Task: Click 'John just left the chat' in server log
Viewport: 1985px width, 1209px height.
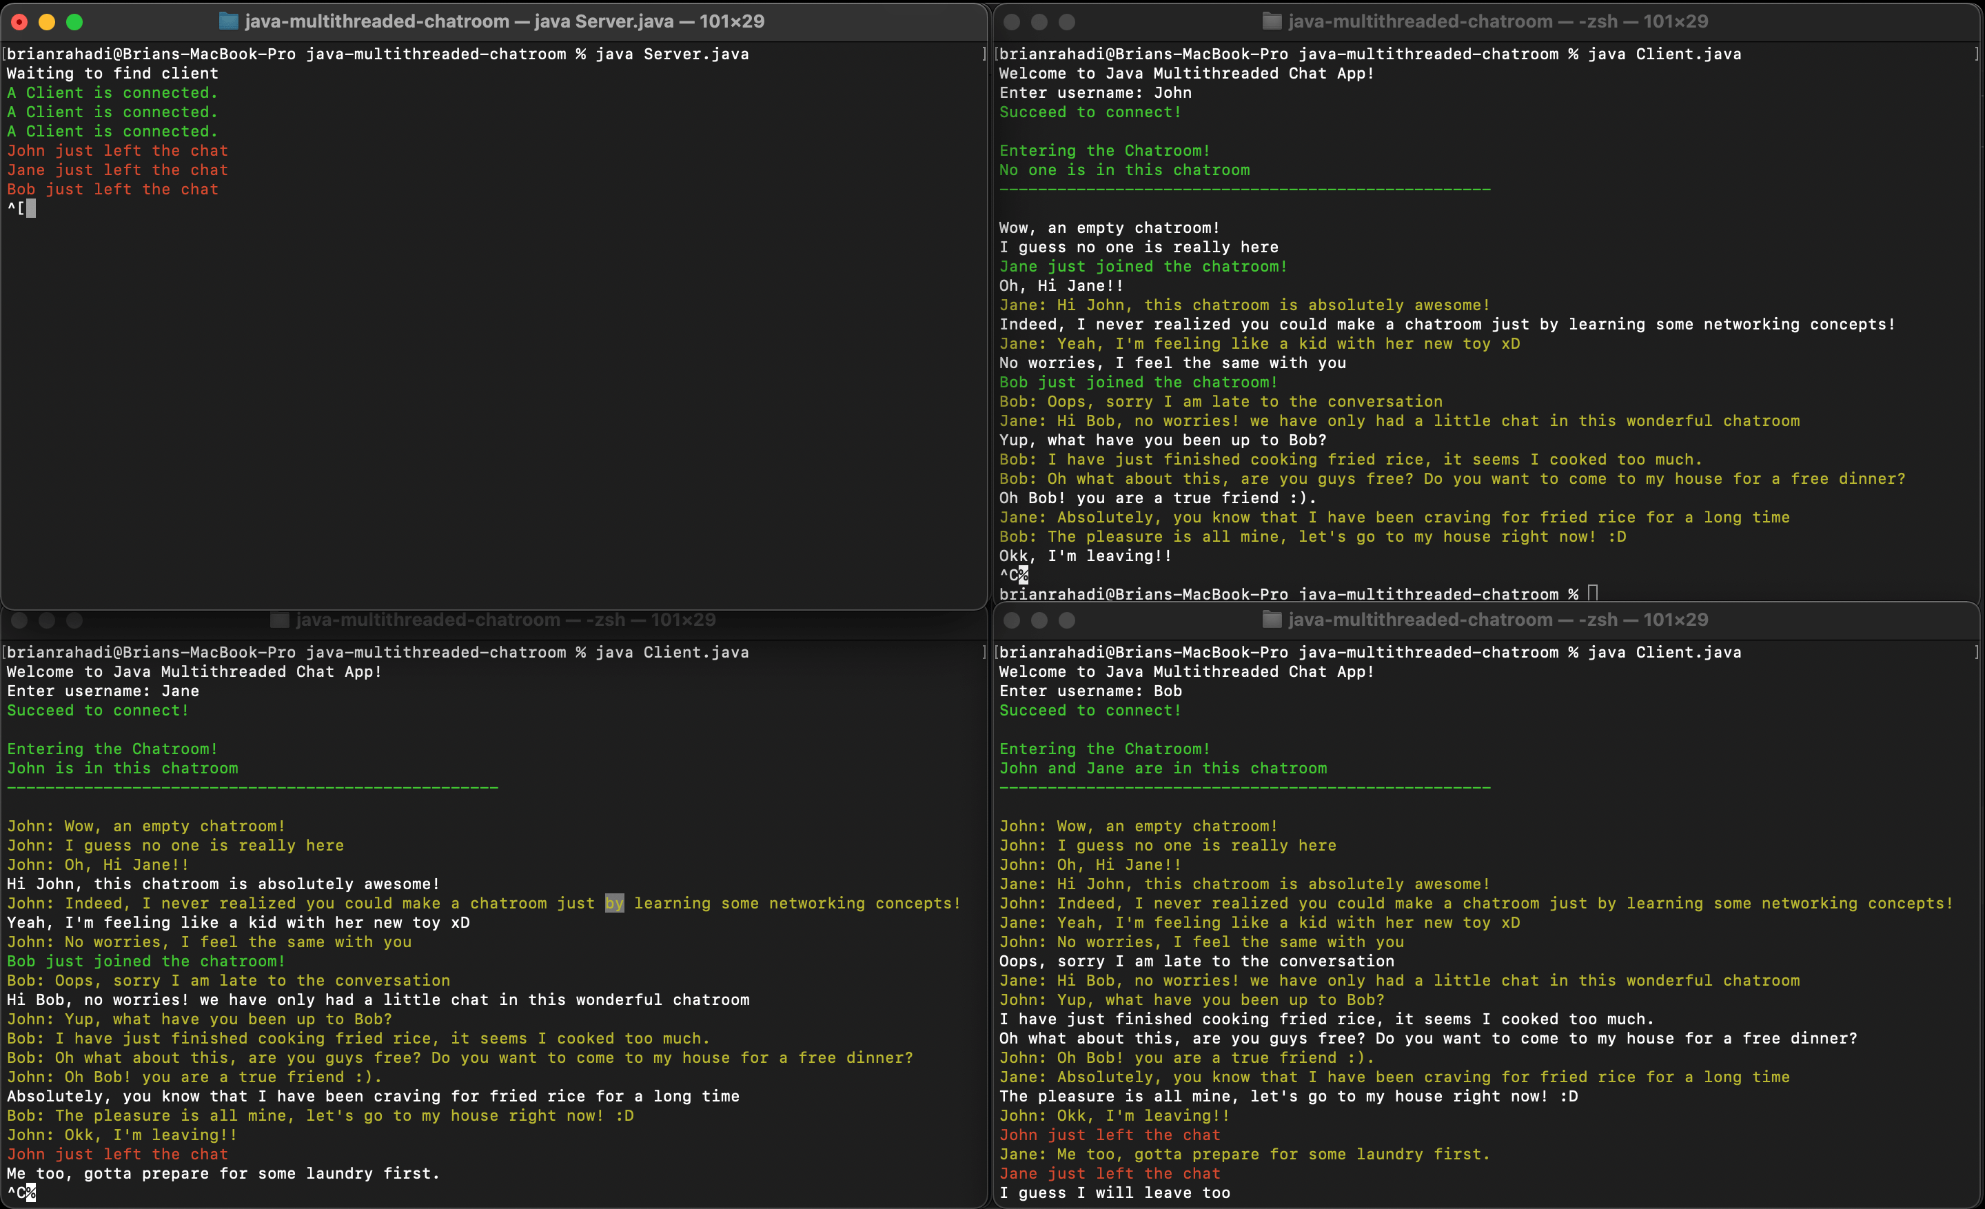Action: (118, 151)
